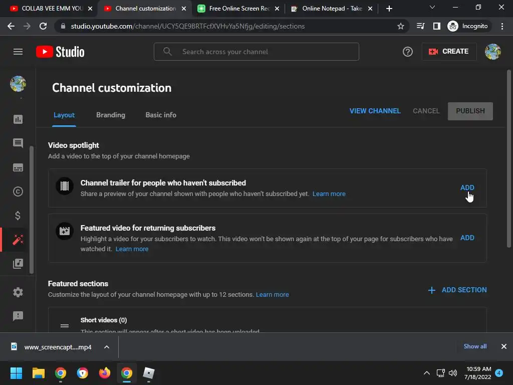Grab the Short videos section drag handle

(x=65, y=326)
